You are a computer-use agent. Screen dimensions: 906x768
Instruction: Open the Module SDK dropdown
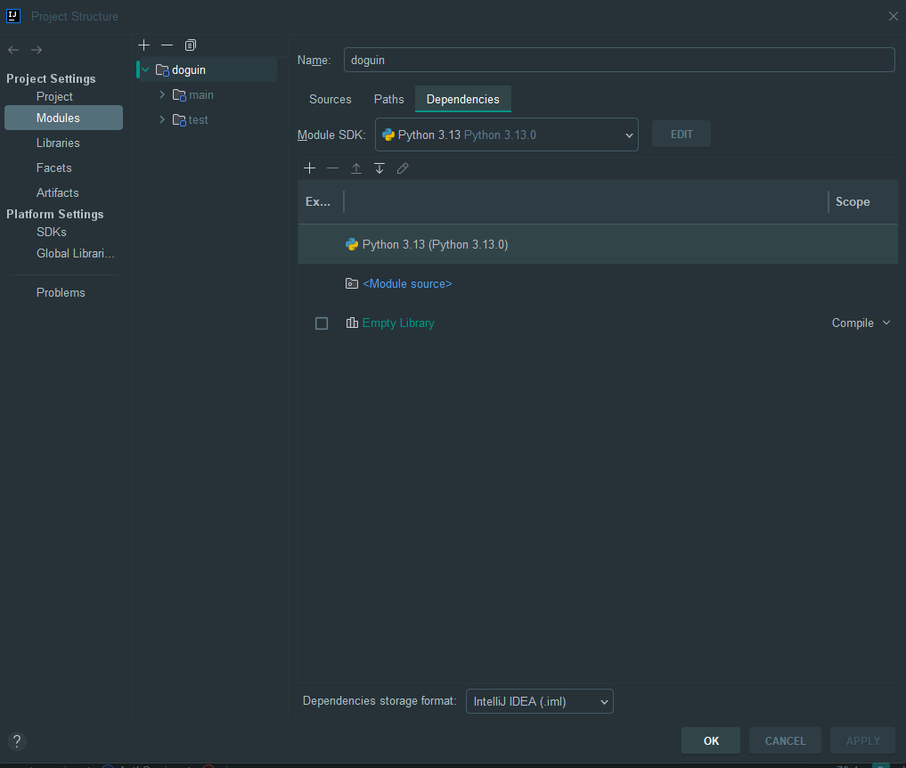pyautogui.click(x=507, y=135)
